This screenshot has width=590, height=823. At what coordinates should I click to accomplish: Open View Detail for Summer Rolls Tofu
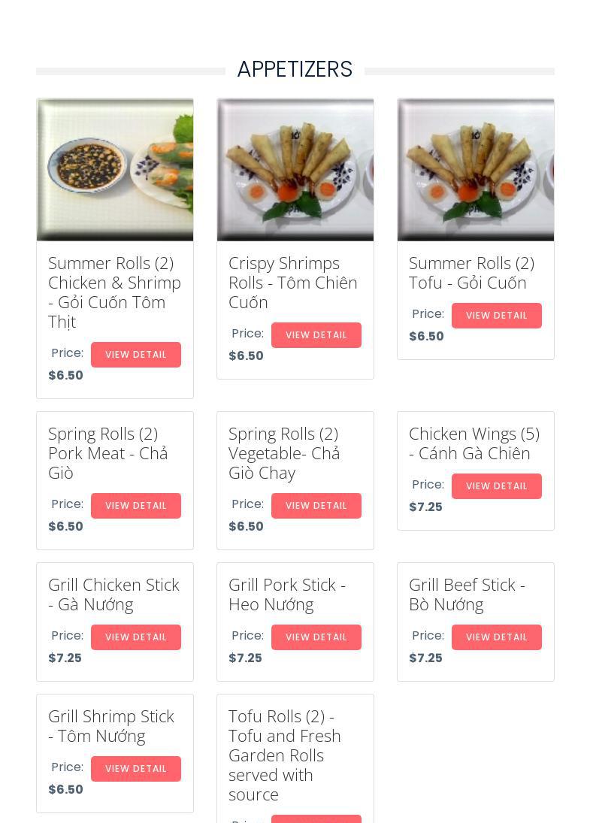(496, 316)
